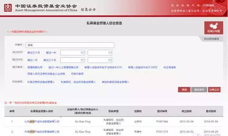Select 最近三个月 in the 成立时间 row
The image size is (228, 136).
(33, 53)
